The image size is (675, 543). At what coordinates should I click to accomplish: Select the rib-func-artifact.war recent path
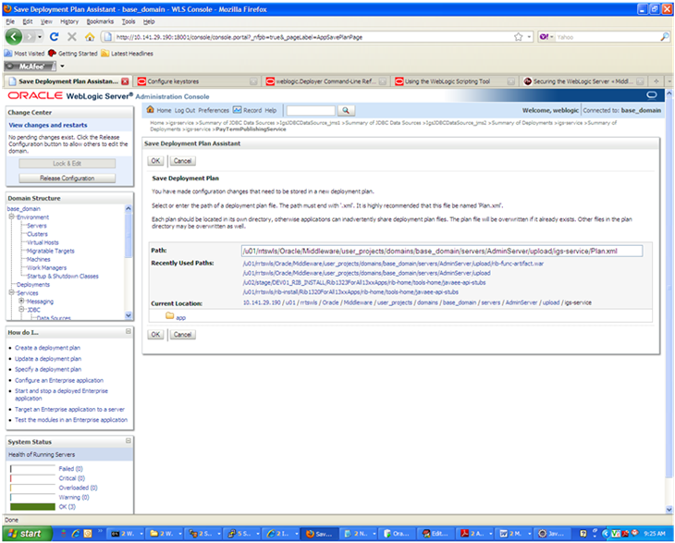pyautogui.click(x=393, y=263)
